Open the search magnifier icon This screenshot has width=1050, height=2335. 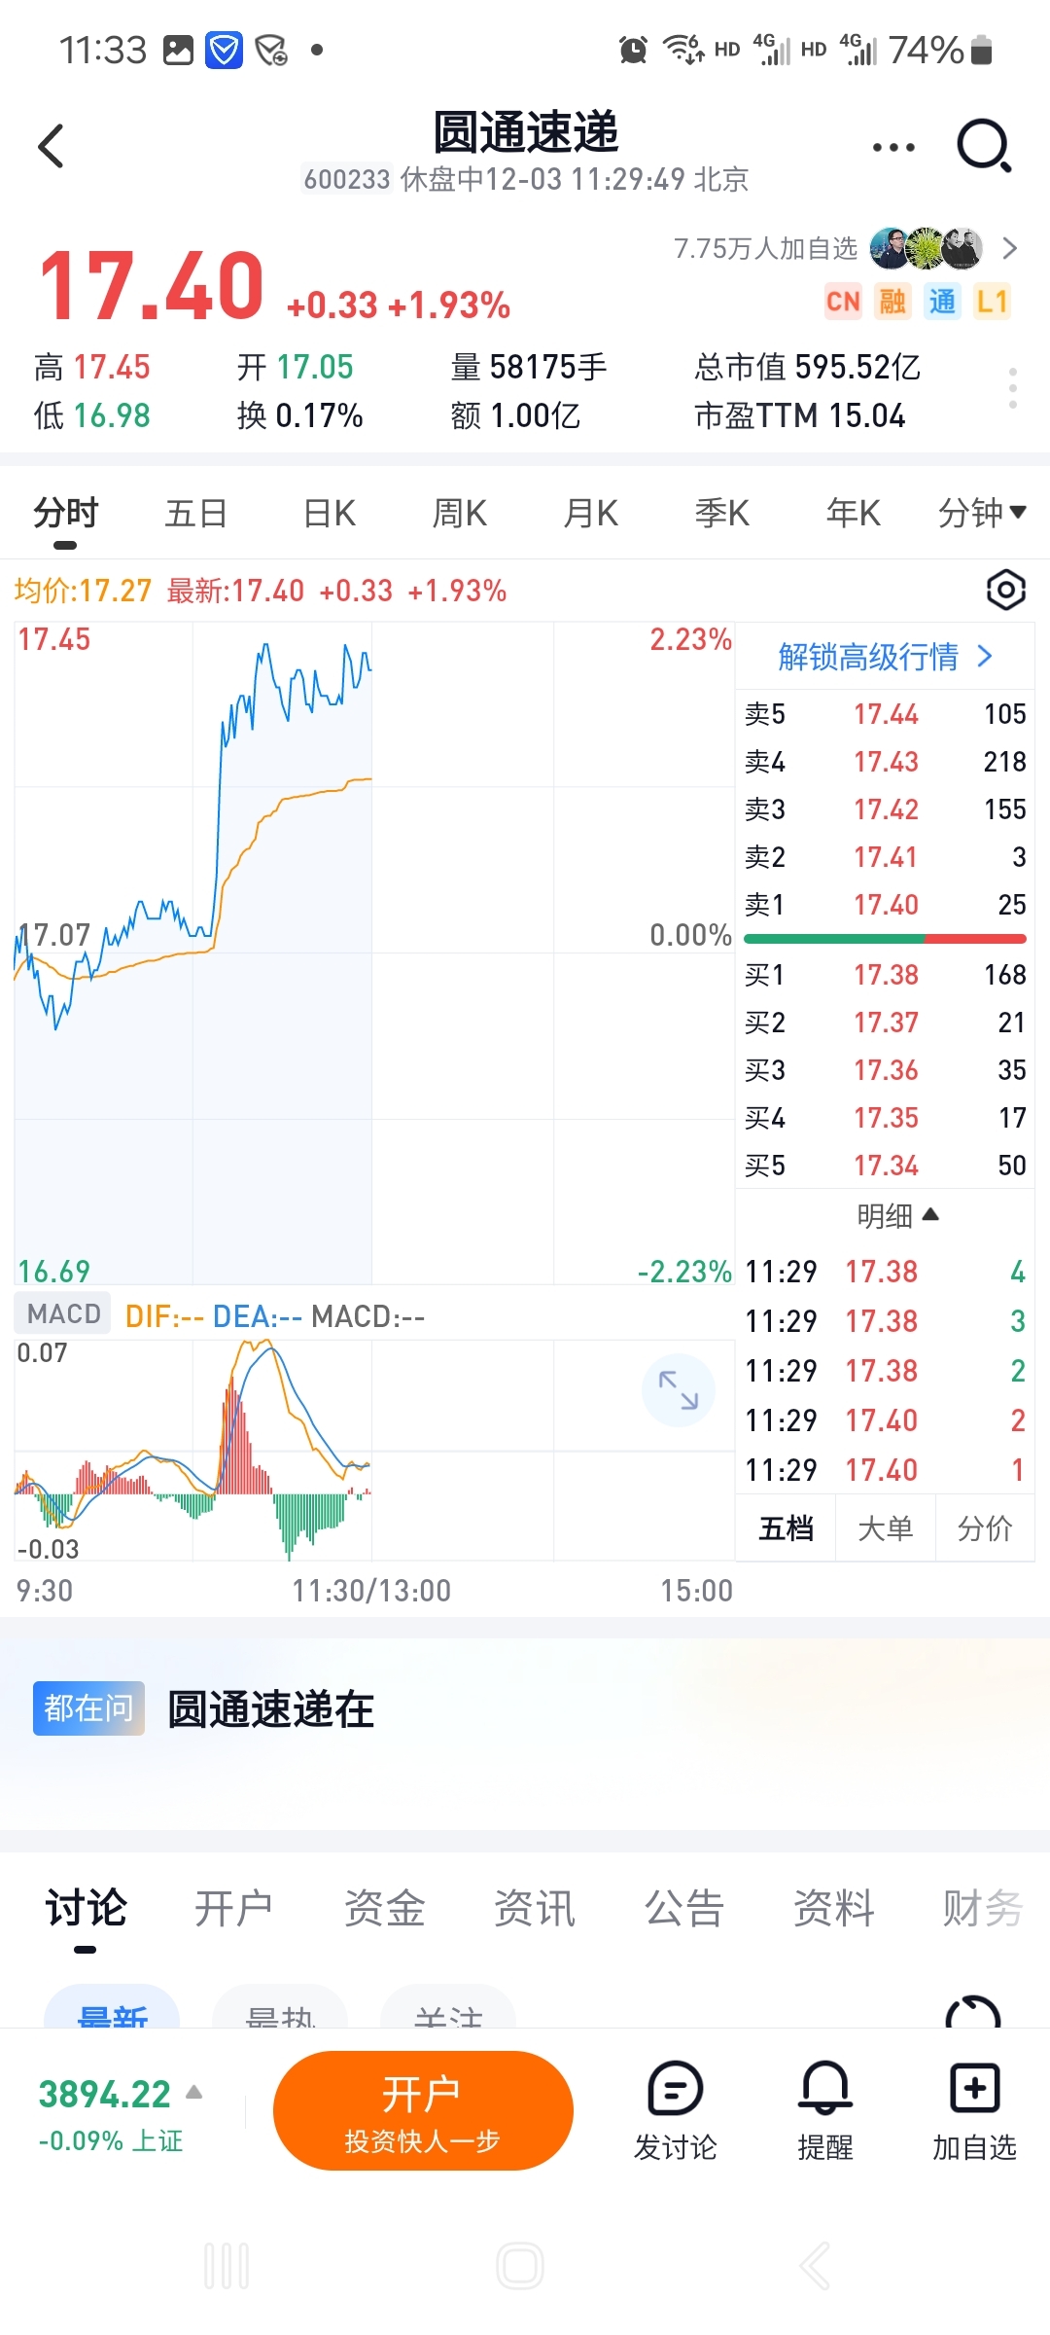(984, 147)
